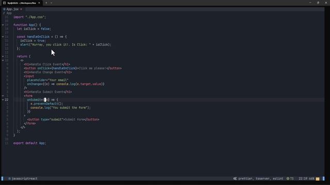Click the alert("Hurray, you click it!") line

click(x=65, y=45)
